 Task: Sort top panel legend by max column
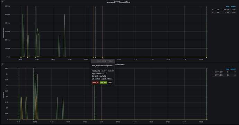tap(227, 7)
